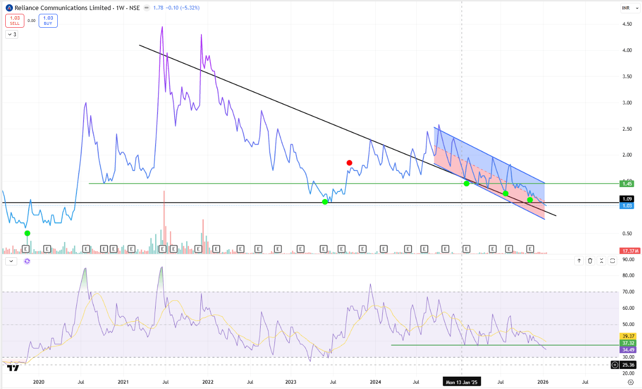Open chart settings gear at the axis corner
Screen dimensions: 642x389
pos(631,382)
